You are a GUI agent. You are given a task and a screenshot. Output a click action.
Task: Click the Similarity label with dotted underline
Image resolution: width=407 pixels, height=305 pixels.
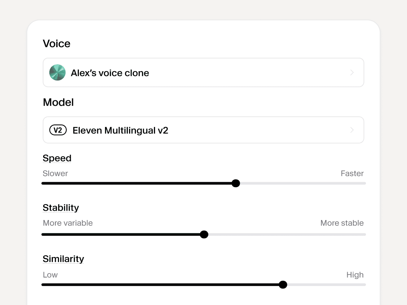pyautogui.click(x=63, y=259)
